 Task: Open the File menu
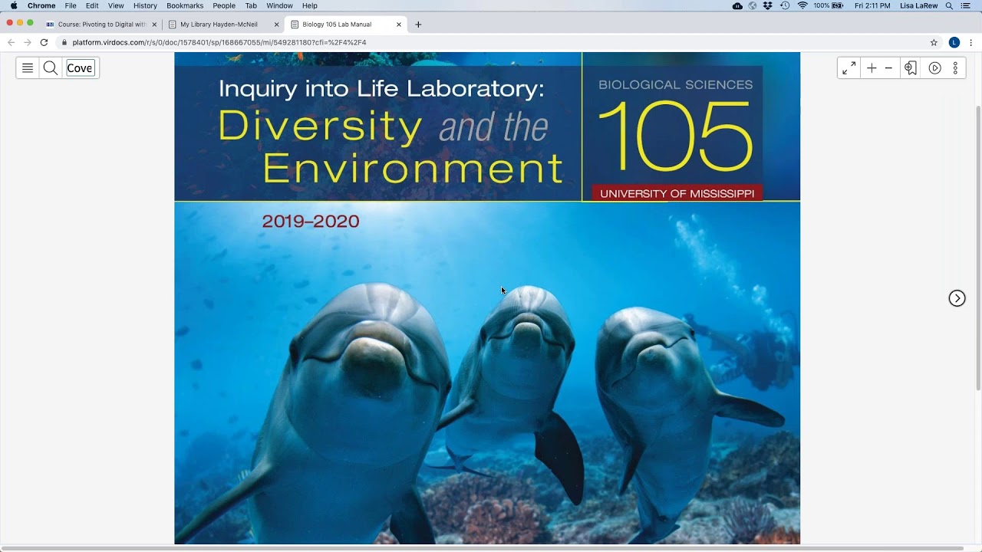point(71,5)
